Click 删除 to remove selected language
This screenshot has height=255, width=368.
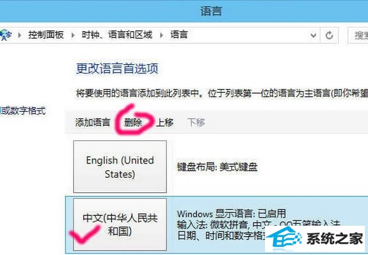point(133,123)
